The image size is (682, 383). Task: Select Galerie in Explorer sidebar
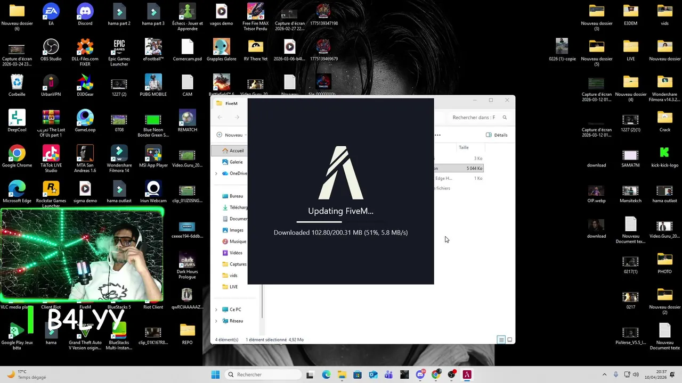(232, 162)
